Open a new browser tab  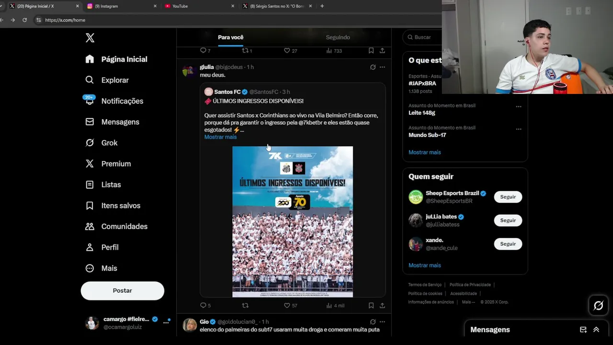tap(322, 6)
